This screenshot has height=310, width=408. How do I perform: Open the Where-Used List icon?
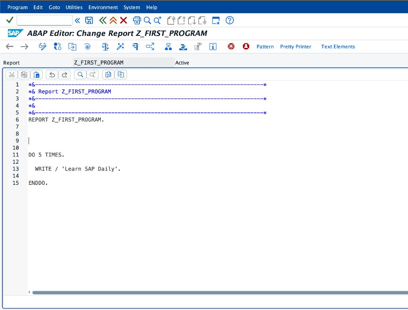(150, 47)
